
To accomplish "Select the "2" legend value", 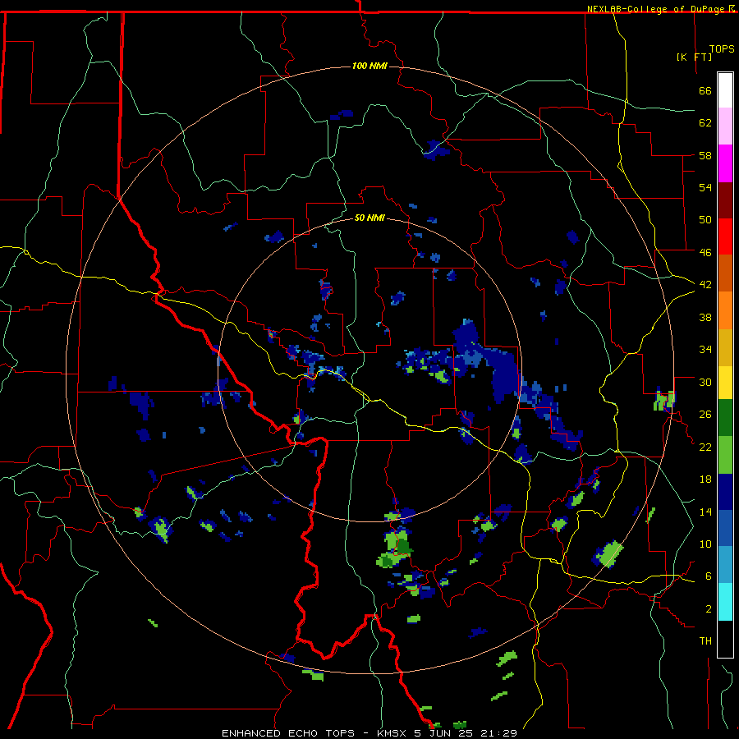I will [709, 609].
